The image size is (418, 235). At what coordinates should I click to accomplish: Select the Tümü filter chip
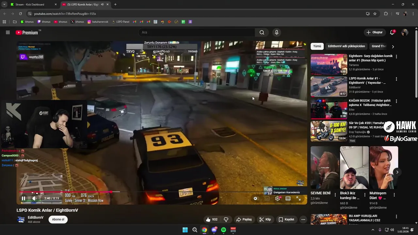tap(317, 46)
